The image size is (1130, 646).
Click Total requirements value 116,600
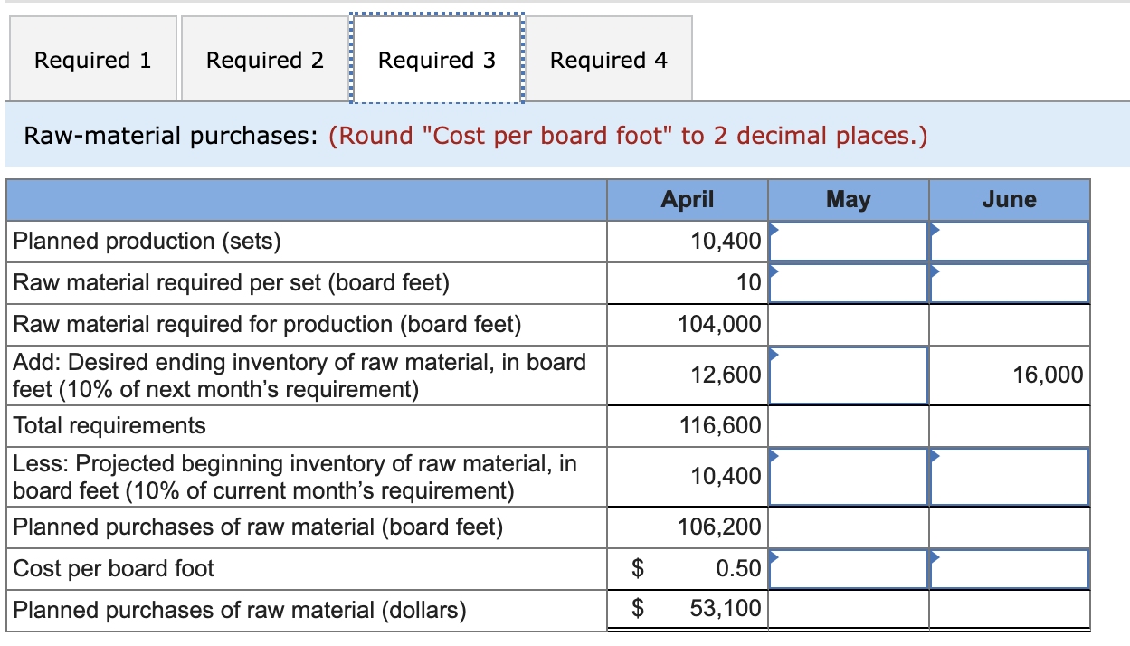pyautogui.click(x=688, y=426)
